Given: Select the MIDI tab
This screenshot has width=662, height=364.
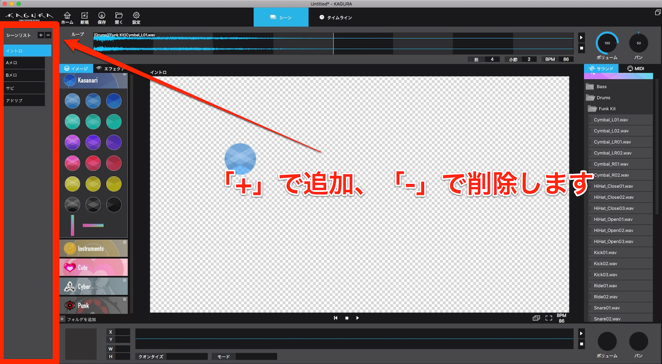Looking at the screenshot, I should click(x=636, y=69).
